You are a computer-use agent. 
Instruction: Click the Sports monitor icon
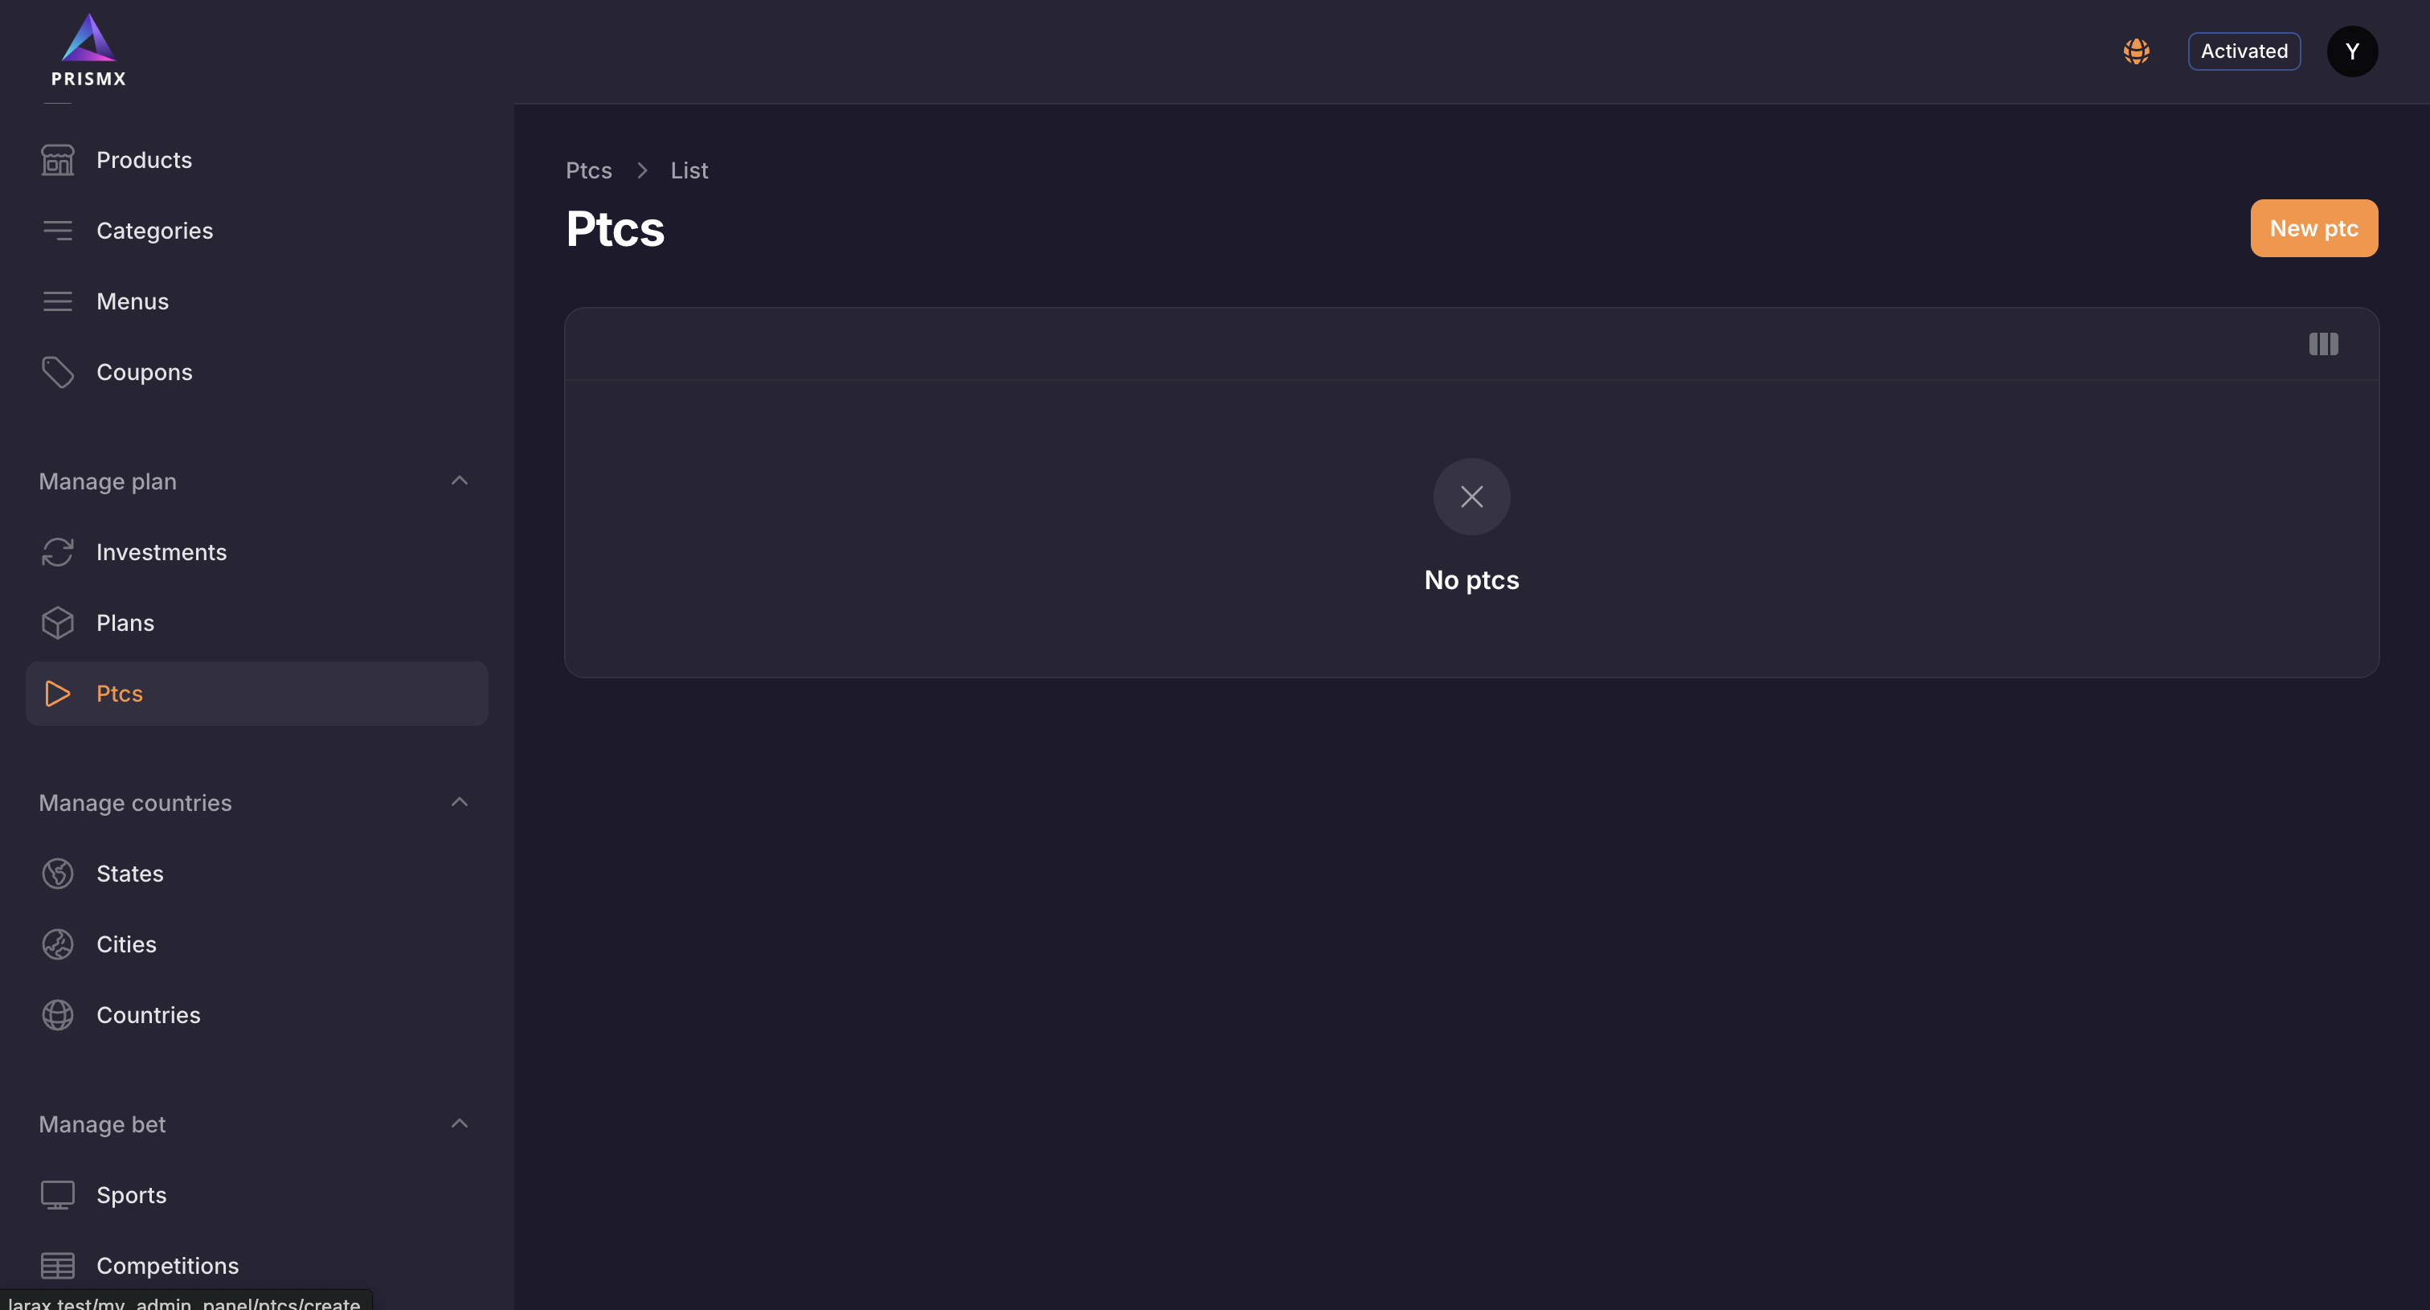pyautogui.click(x=58, y=1195)
